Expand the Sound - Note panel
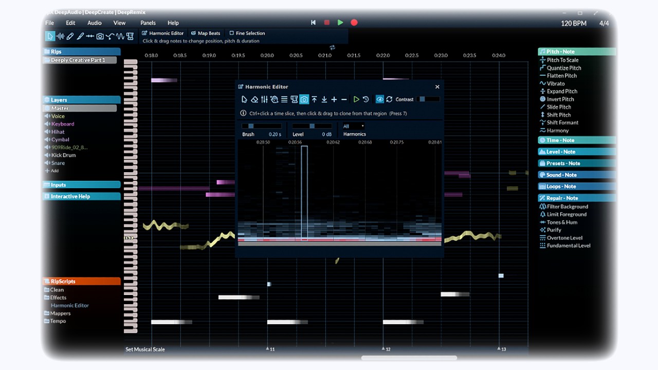The image size is (658, 370). click(x=577, y=175)
